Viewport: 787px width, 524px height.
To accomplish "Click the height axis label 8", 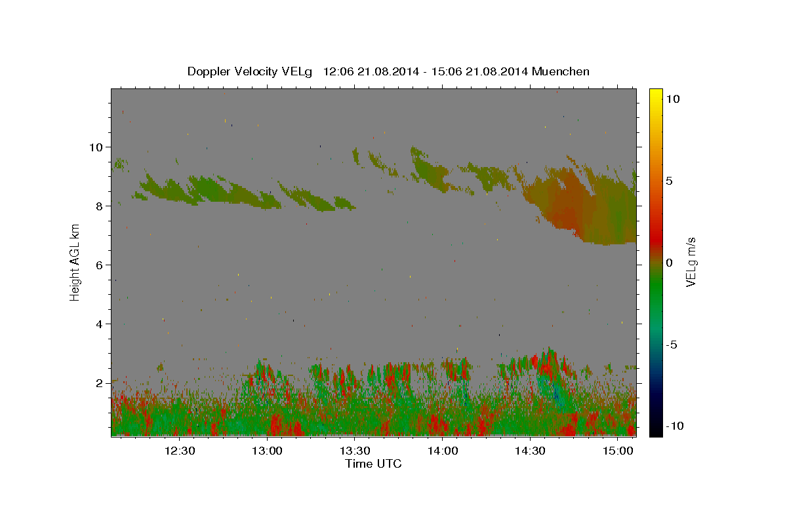I will (x=100, y=206).
